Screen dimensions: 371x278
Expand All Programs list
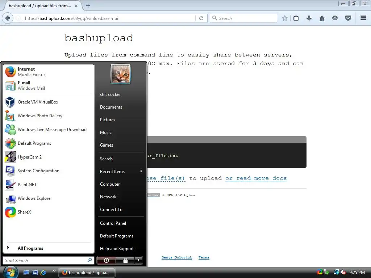tap(48, 248)
